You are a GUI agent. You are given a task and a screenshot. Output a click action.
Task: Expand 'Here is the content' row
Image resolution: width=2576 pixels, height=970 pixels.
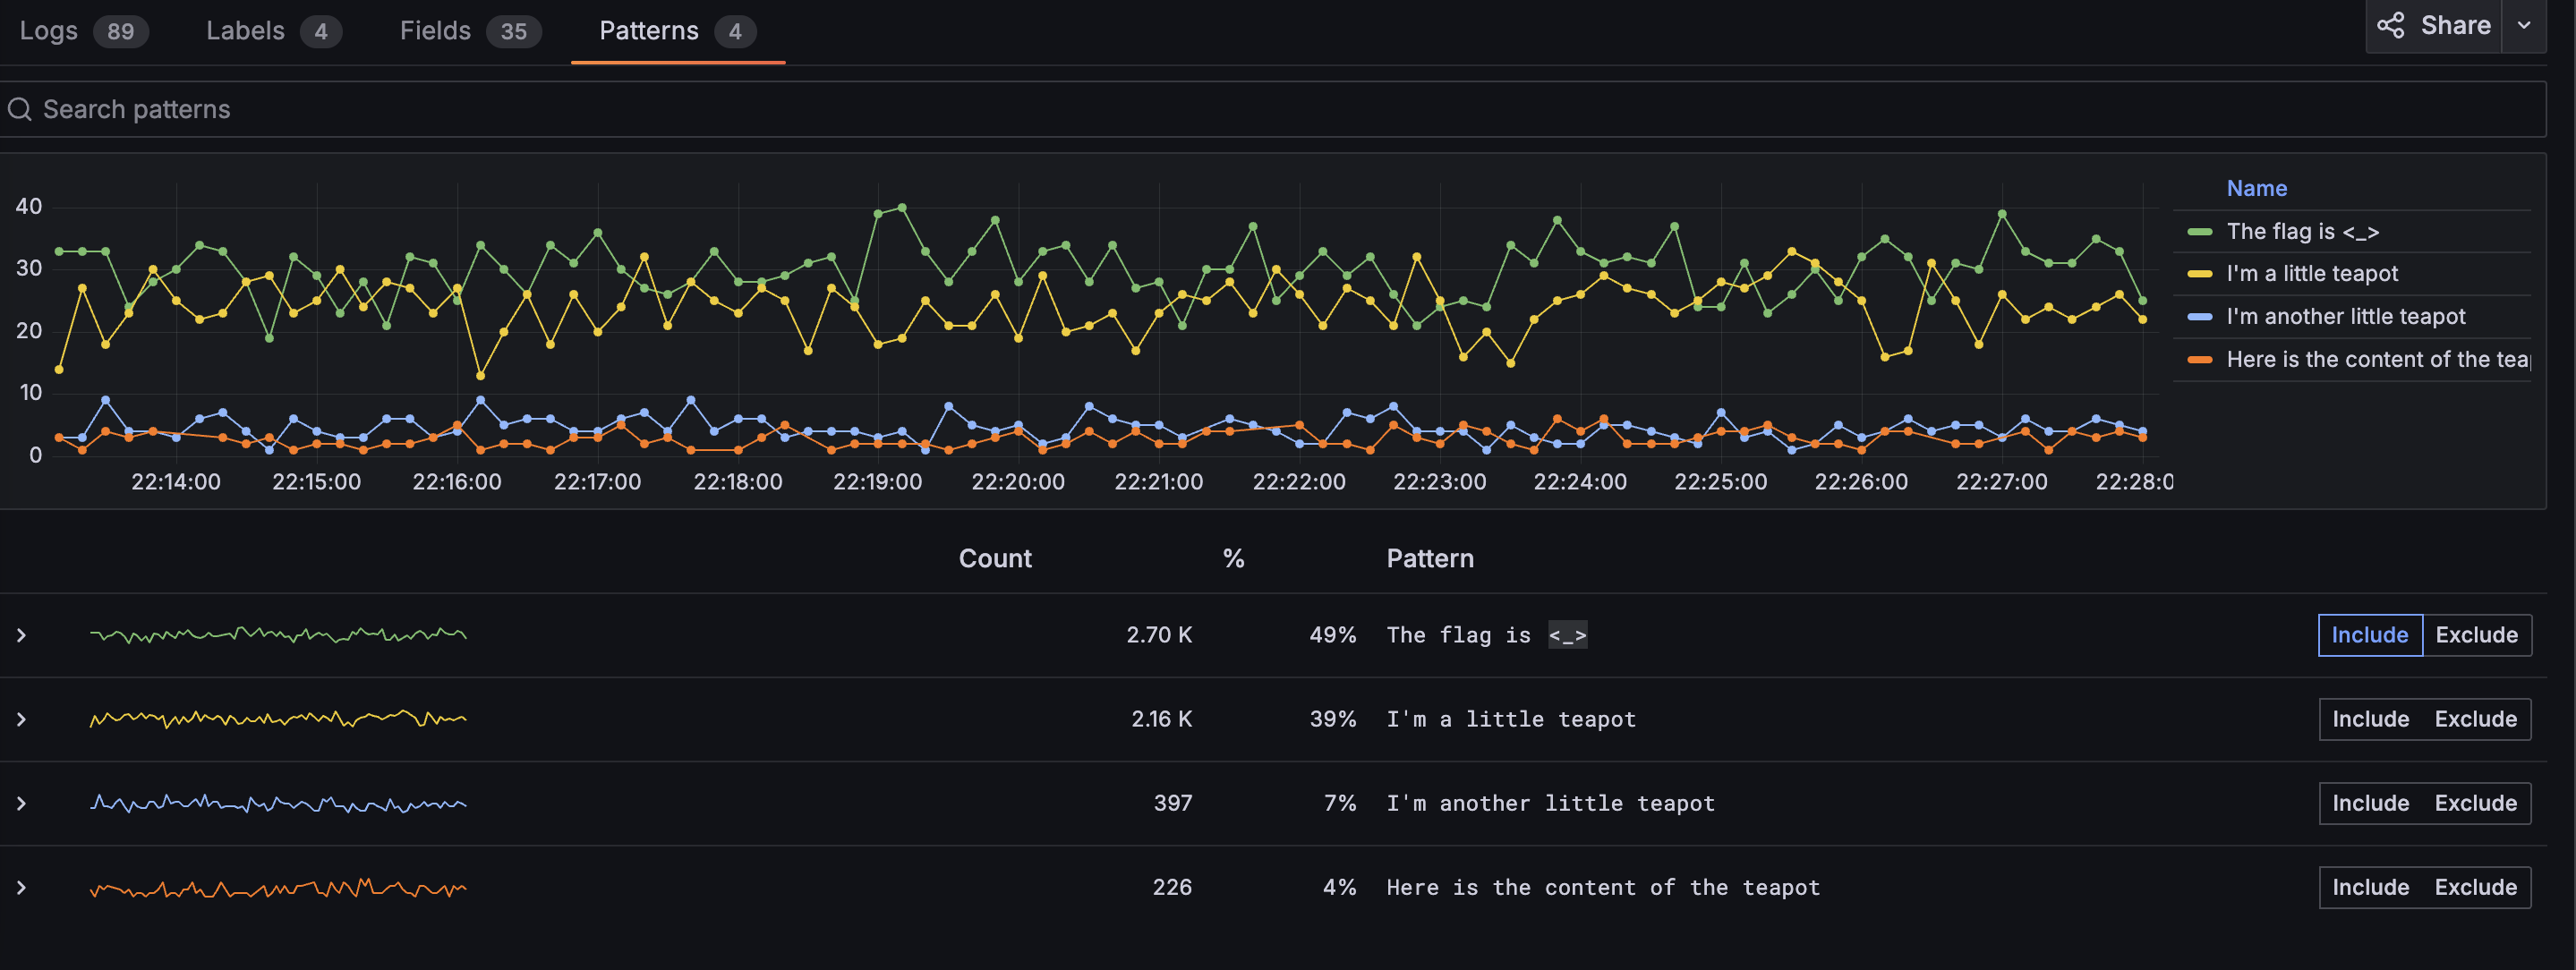[21, 887]
